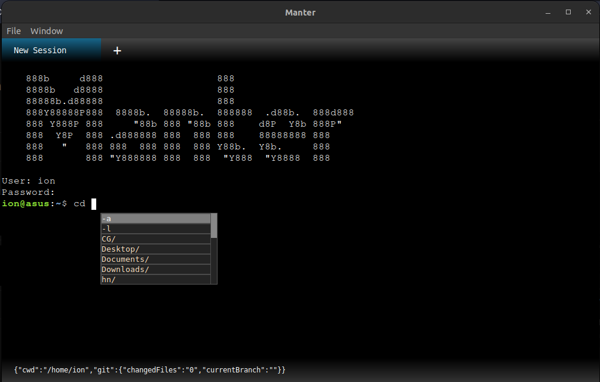This screenshot has width=600, height=382.
Task: Open the File menu
Action: coord(14,31)
